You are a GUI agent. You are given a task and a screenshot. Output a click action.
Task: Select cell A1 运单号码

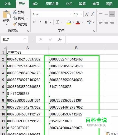coord(27,52)
